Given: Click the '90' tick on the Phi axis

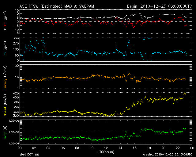Looking at the screenshot, I should pyautogui.click(x=17, y=56).
